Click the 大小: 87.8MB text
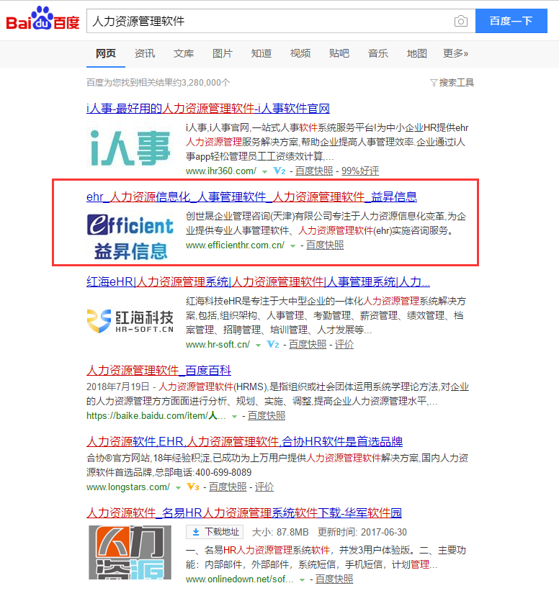559x596 pixels. coord(280,532)
